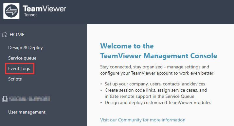Follow the Visit our Community link

pos(143,120)
